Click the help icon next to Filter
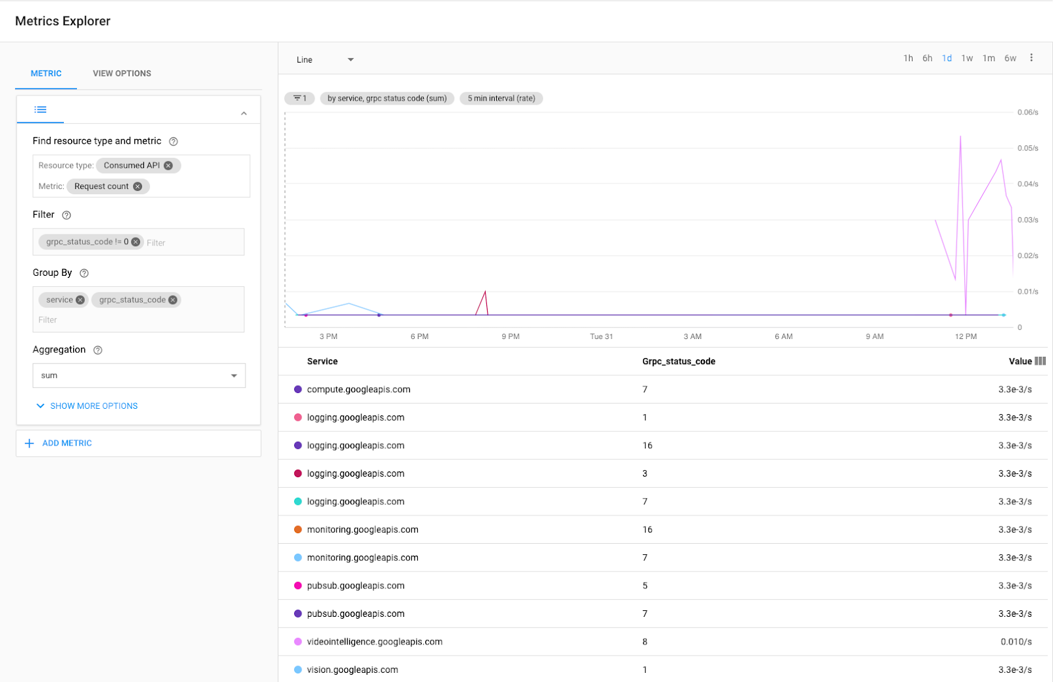Image resolution: width=1053 pixels, height=682 pixels. pyautogui.click(x=66, y=215)
